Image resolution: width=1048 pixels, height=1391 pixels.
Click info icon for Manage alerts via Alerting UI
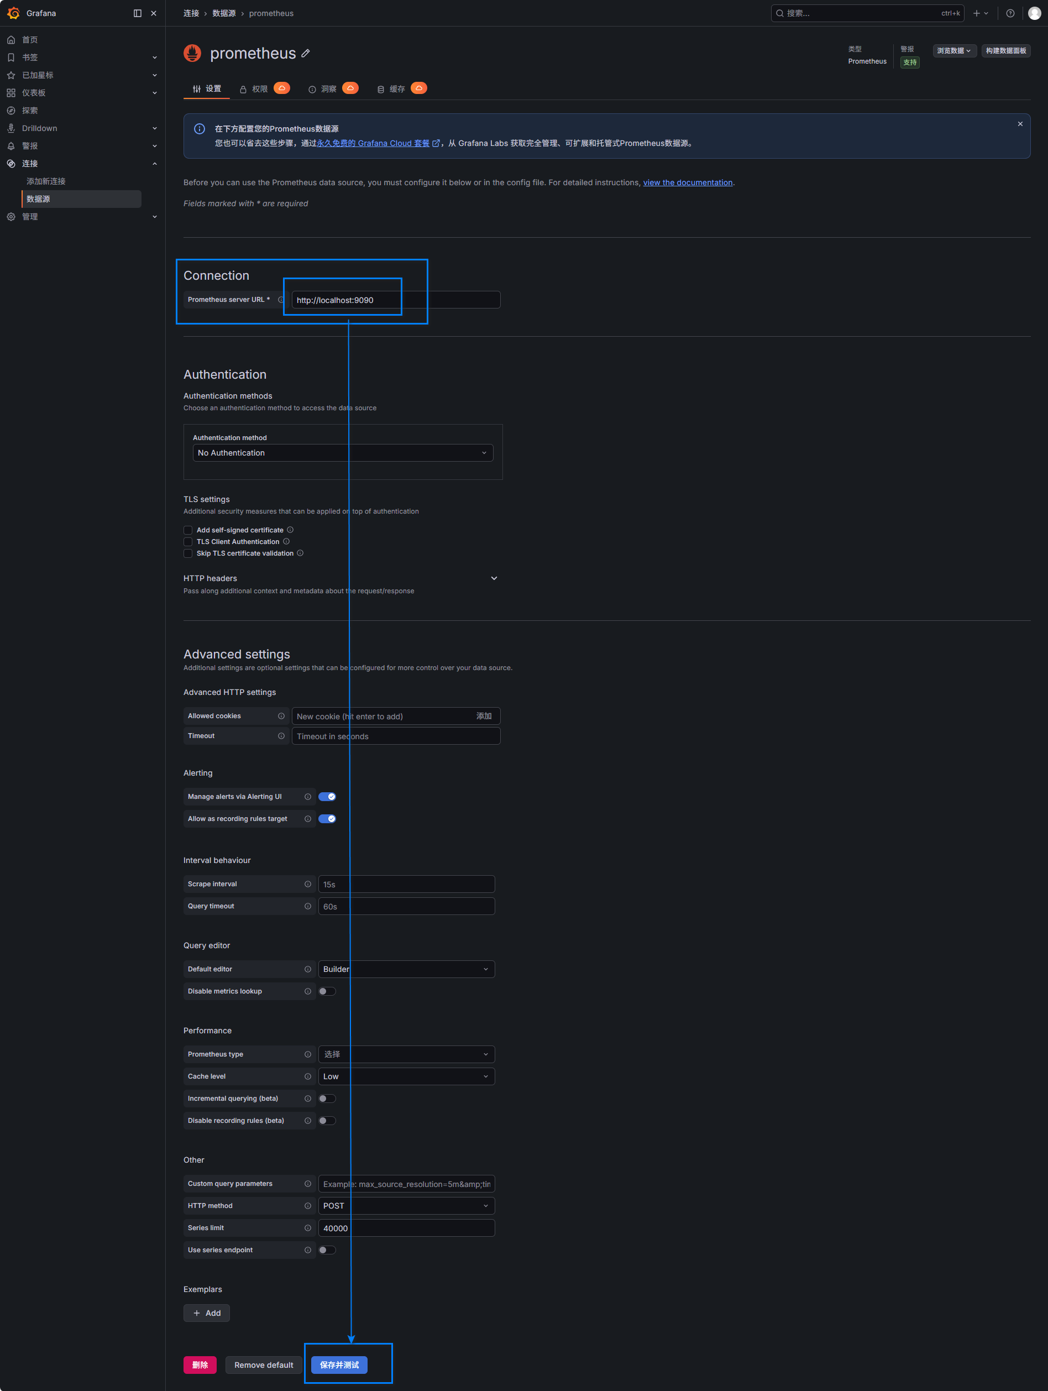307,797
